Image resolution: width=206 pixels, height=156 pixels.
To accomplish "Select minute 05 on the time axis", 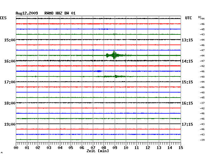I will point(71,147).
